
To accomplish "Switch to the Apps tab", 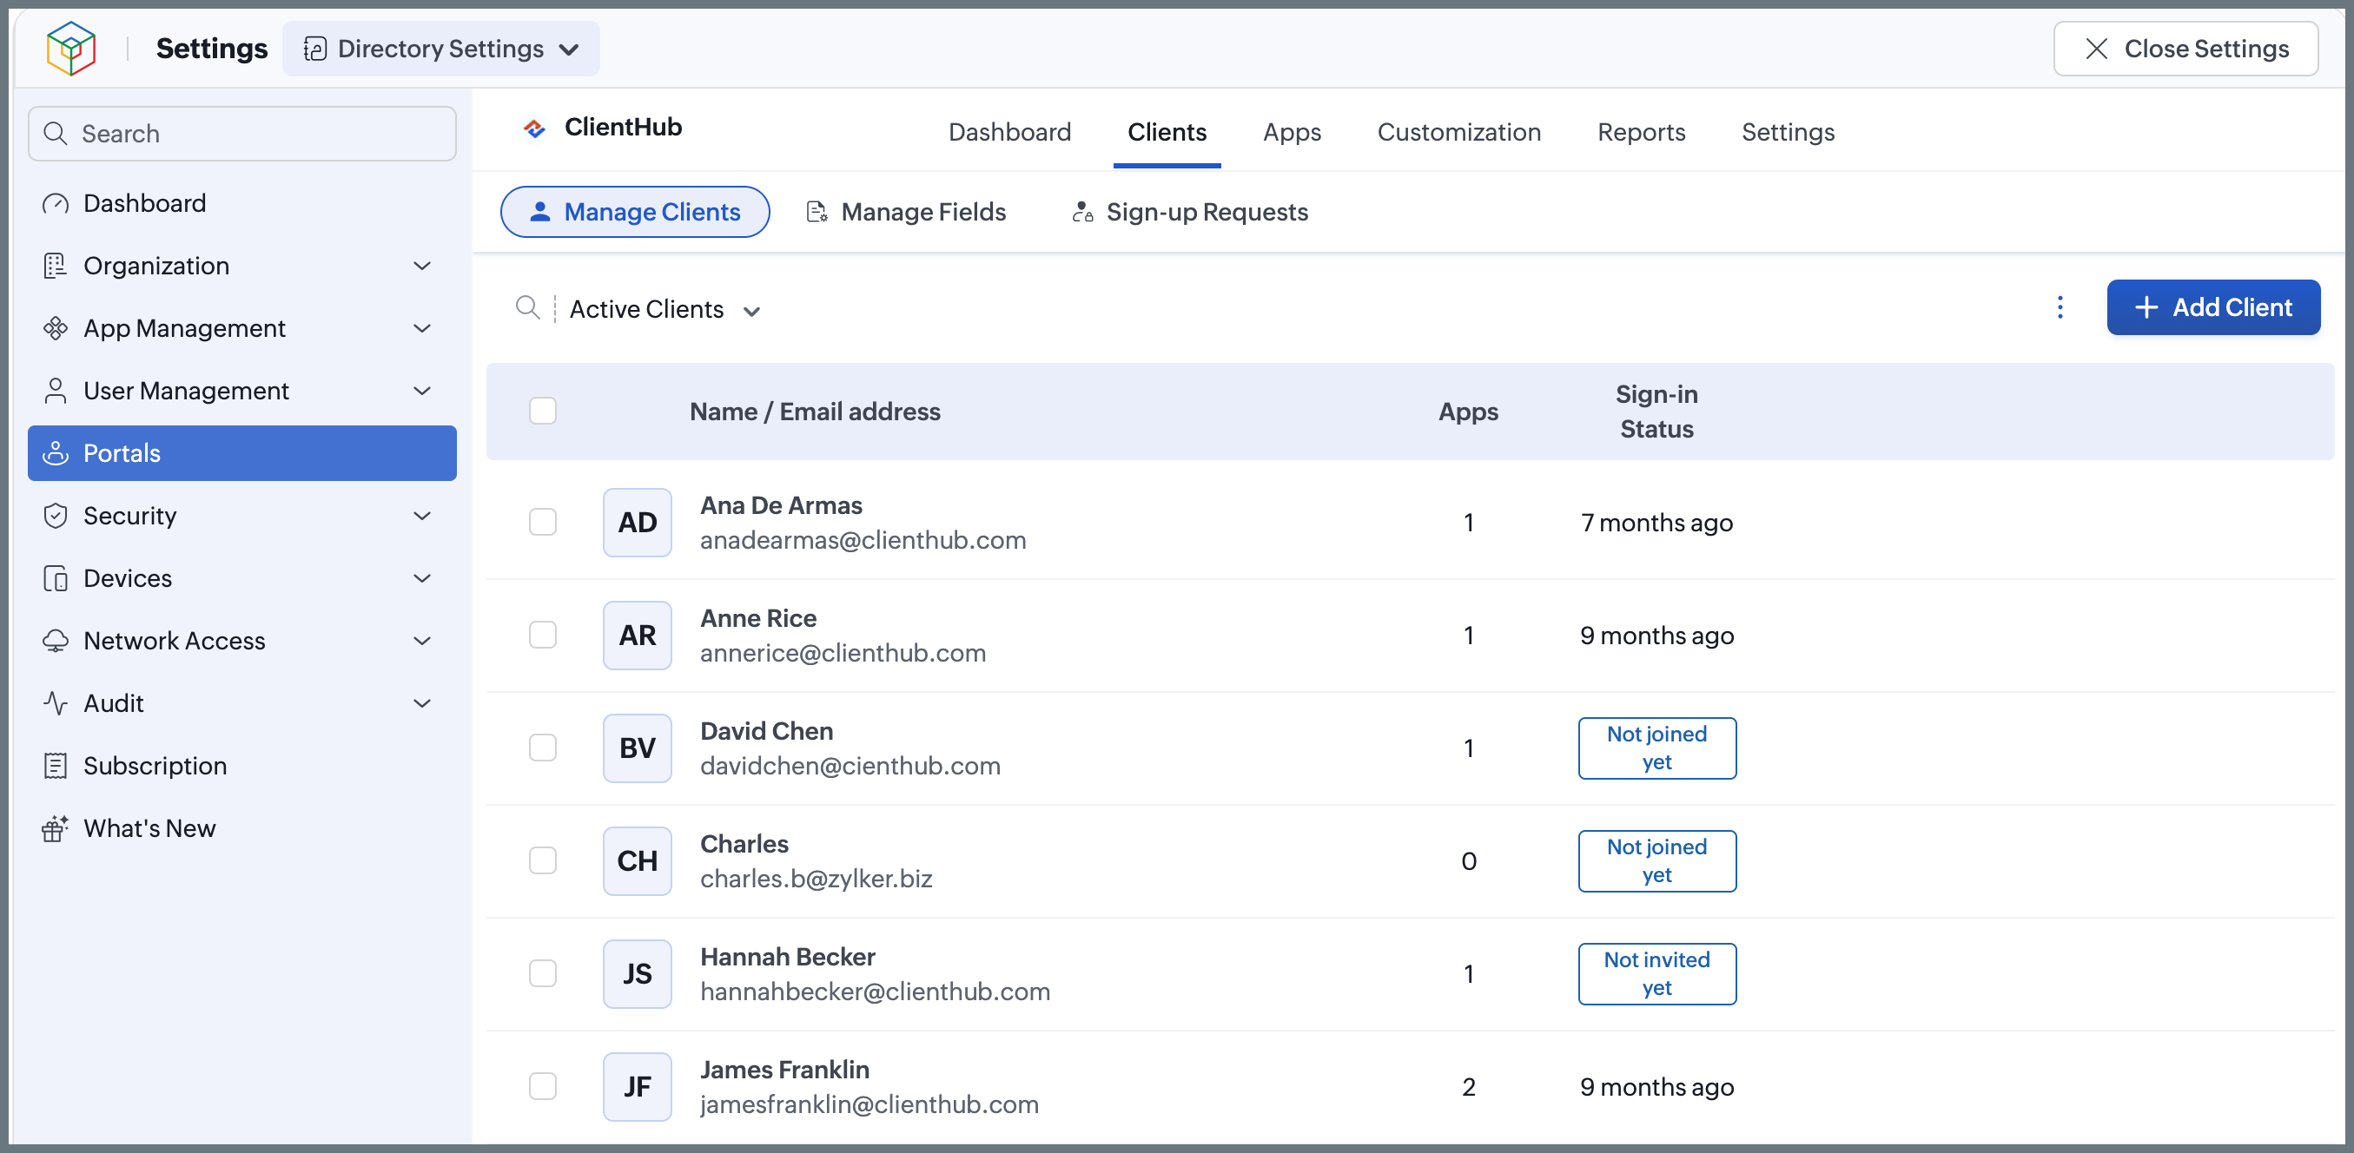I will point(1293,133).
